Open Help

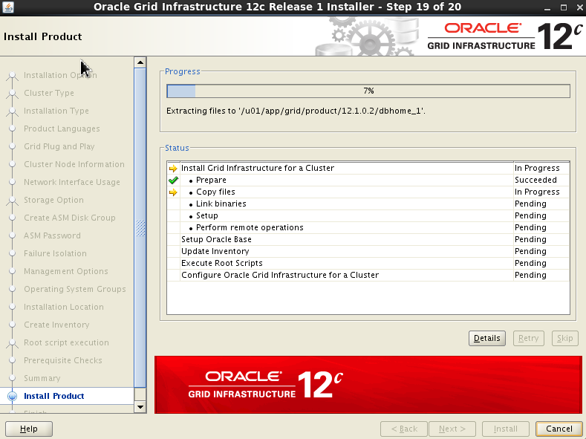tap(29, 429)
